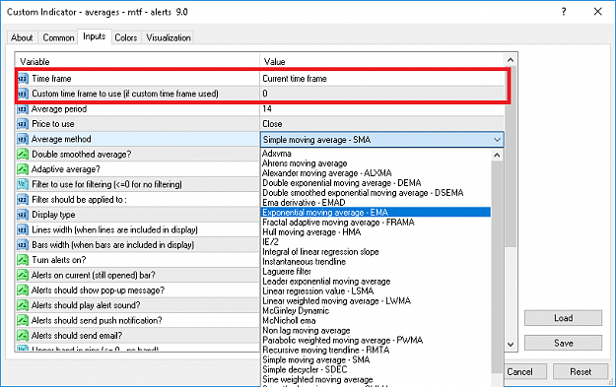This screenshot has width=616, height=387.
Task: Click the Current time frame value cell
Action: 381,79
